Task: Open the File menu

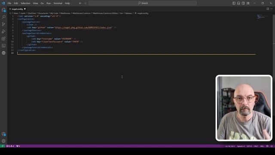Action: tap(9, 3)
